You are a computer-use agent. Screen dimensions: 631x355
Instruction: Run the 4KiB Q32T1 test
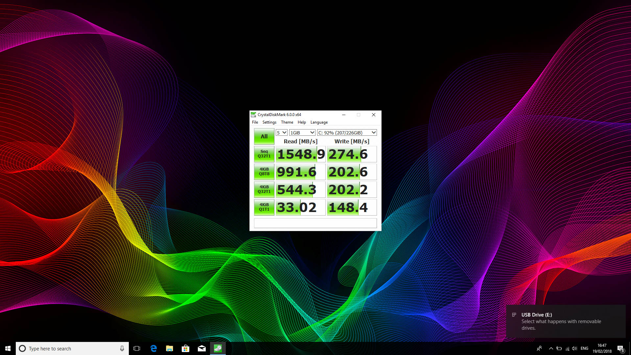[x=264, y=190]
